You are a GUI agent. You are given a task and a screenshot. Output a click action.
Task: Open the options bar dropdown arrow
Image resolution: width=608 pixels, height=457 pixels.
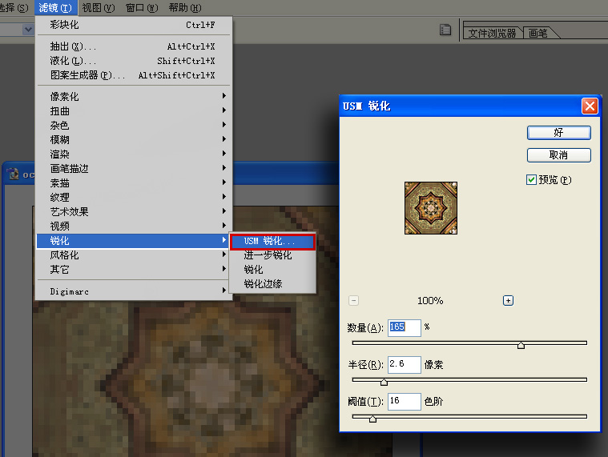click(x=28, y=30)
